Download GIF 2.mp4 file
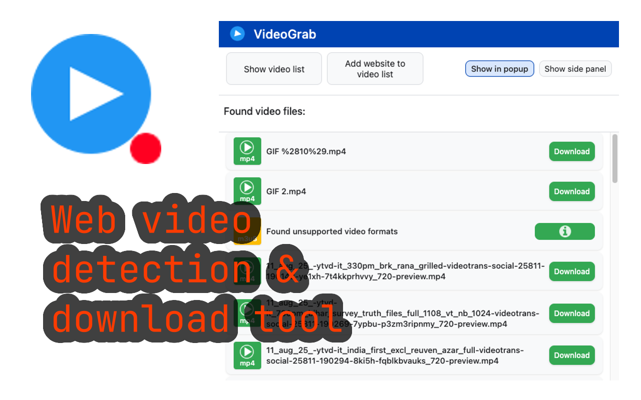 (x=572, y=191)
